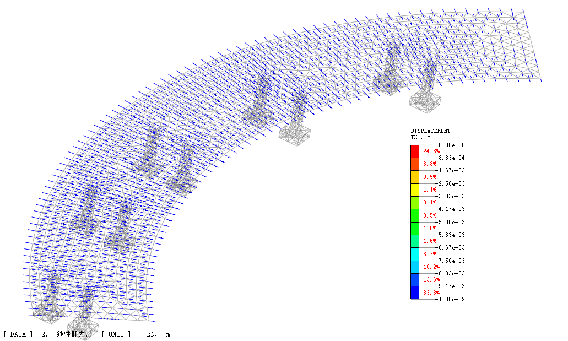Click the [ DATA ] label at bottom
568x341 pixels.
click(x=18, y=334)
